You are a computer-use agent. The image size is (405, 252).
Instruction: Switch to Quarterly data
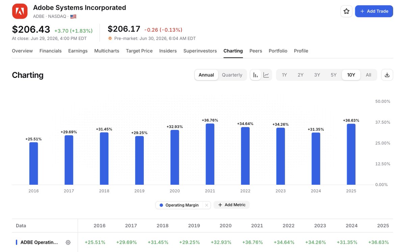[x=232, y=75]
